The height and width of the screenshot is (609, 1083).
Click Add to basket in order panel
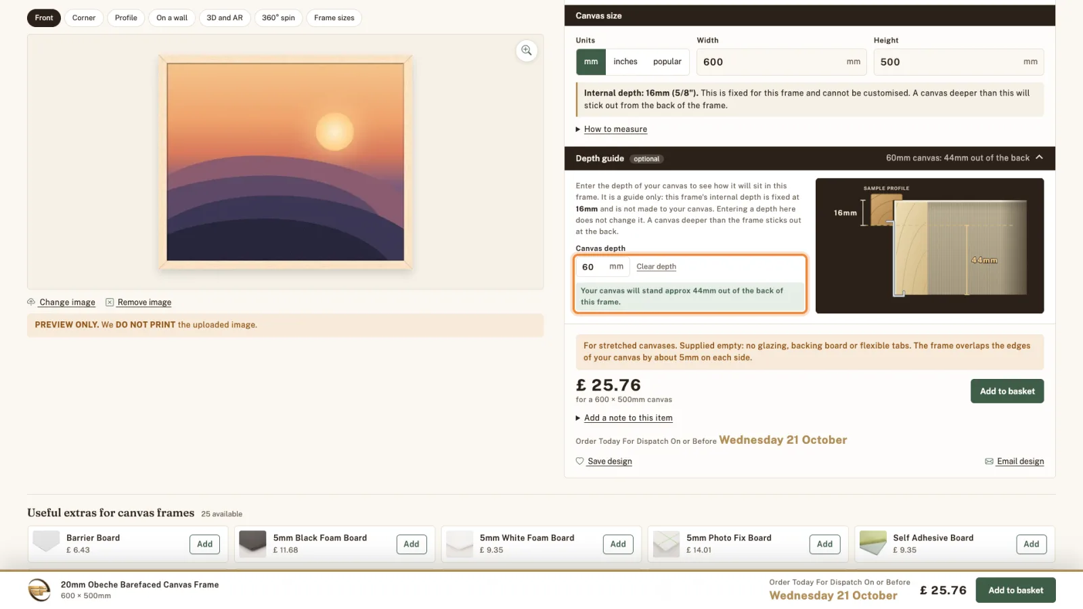point(1007,391)
